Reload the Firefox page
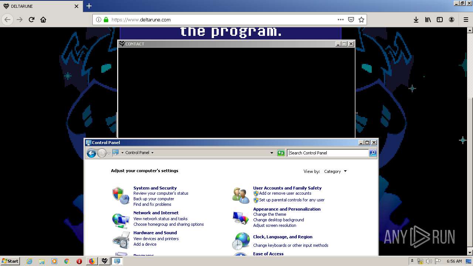This screenshot has height=266, width=473. 31,20
